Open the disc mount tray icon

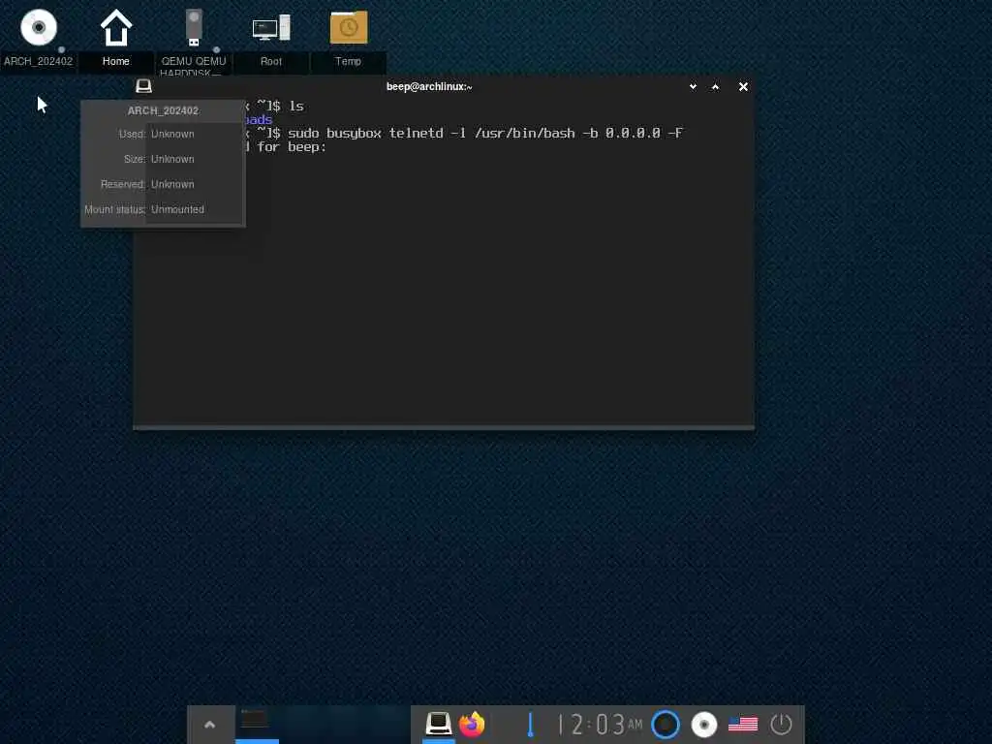[x=704, y=725]
